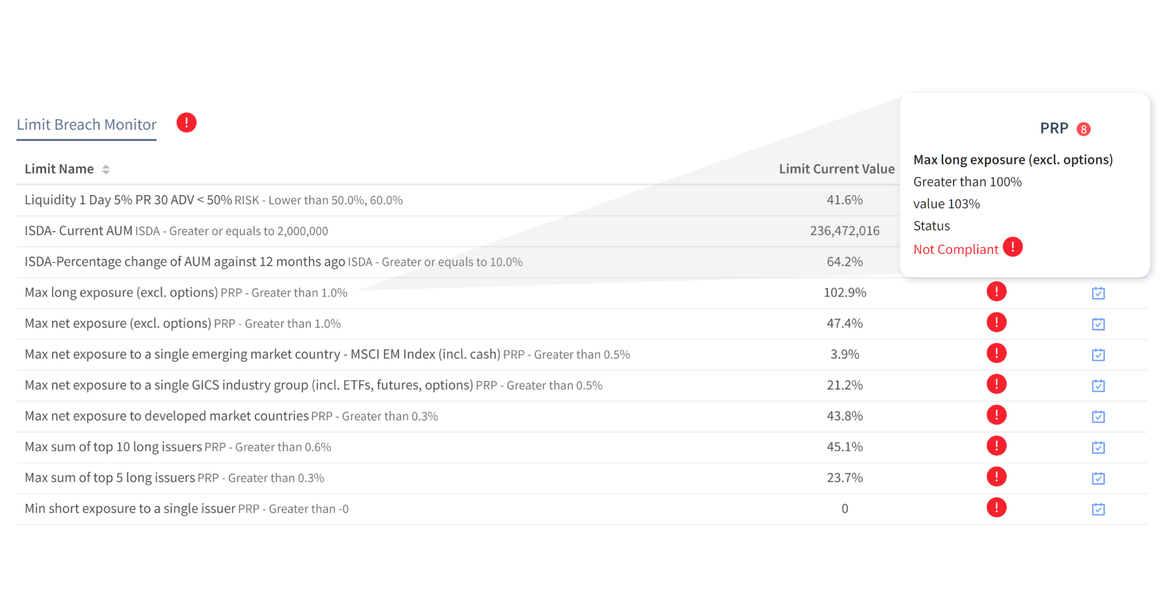Screen dimensions: 1173x616
Task: Click the calendar icon on Min short exposure row
Action: pos(1098,508)
